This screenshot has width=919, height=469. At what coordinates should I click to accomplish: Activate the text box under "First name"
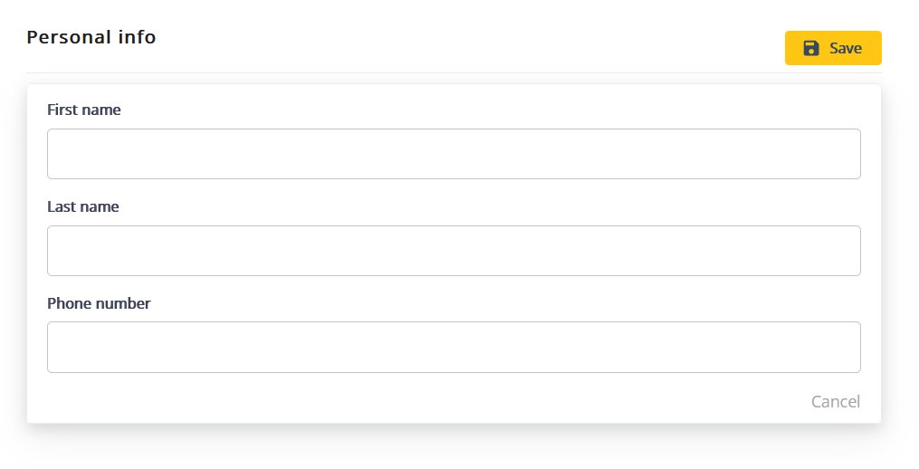454,154
